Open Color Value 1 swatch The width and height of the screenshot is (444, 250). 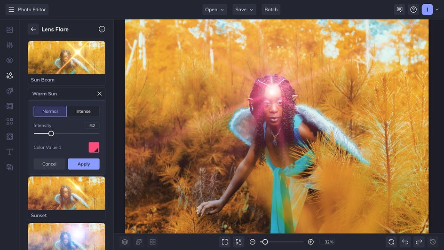point(94,148)
